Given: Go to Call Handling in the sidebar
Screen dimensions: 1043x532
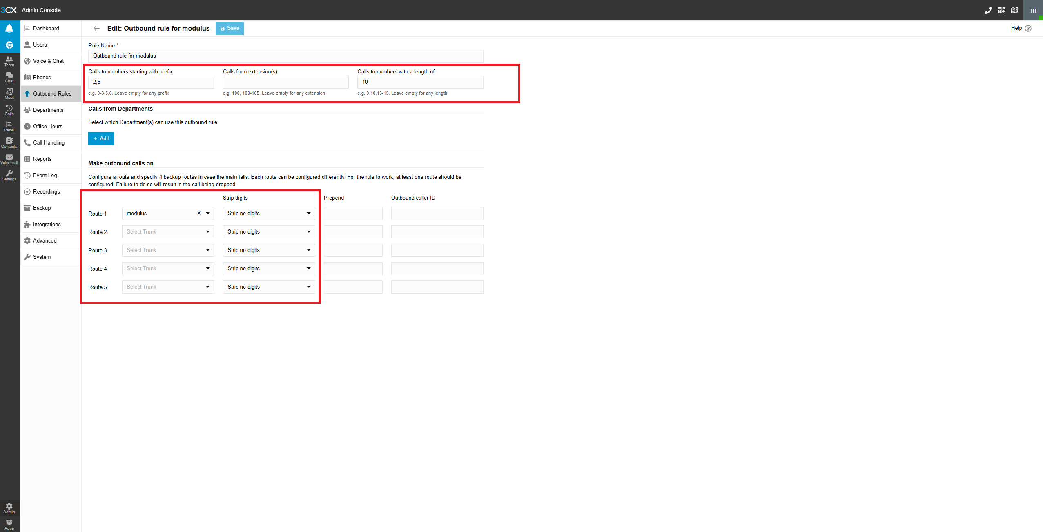Looking at the screenshot, I should pos(49,142).
